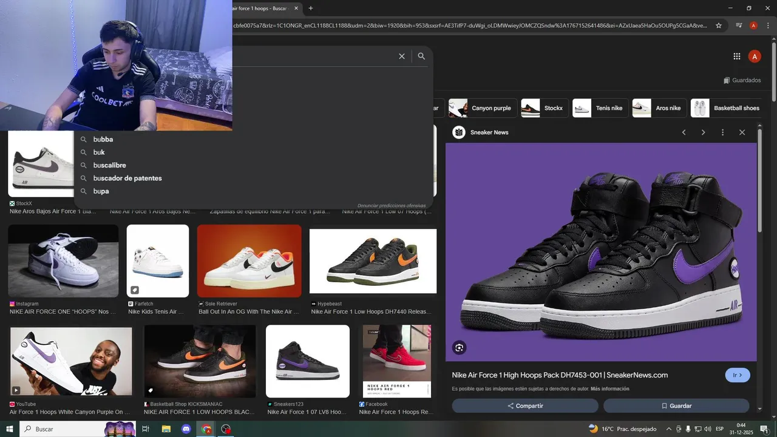Image resolution: width=777 pixels, height=437 pixels.
Task: Close the Sneaker News preview panel
Action: [742, 132]
